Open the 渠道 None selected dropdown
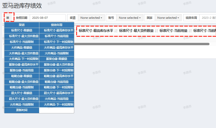Viewport: 216px width, 128px height. (x=91, y=18)
